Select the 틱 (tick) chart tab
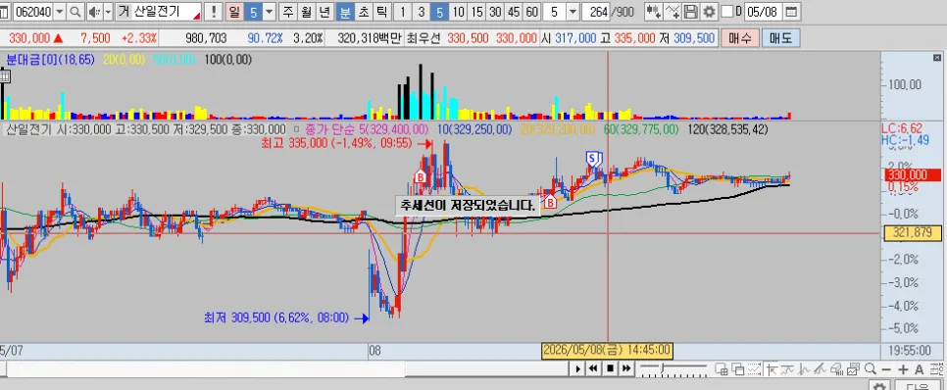The image size is (947, 390). (381, 12)
